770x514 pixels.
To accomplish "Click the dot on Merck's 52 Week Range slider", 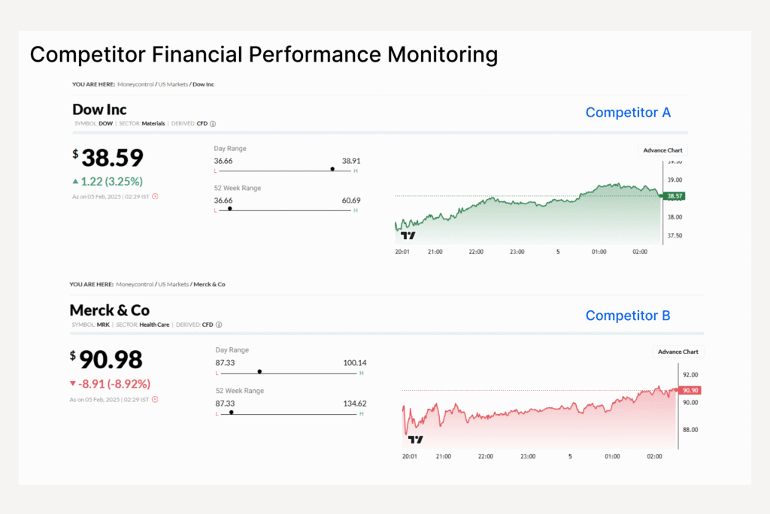I will point(230,413).
